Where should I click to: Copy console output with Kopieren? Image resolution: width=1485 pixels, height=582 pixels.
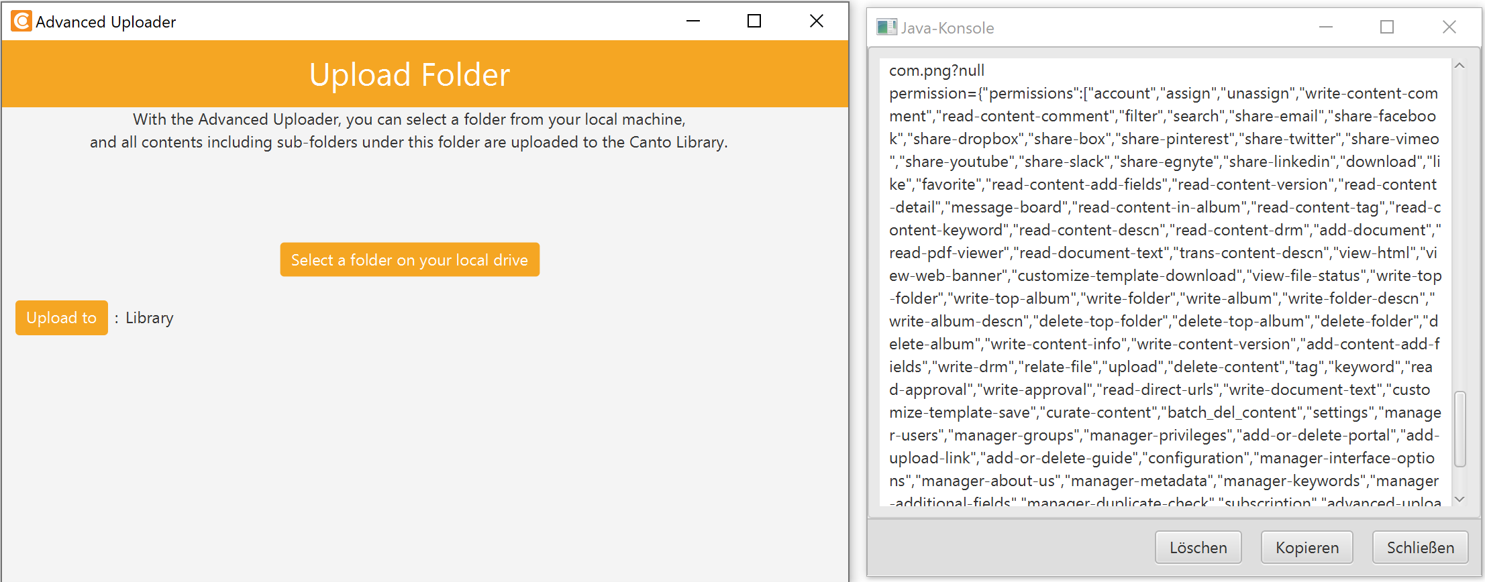click(x=1307, y=547)
